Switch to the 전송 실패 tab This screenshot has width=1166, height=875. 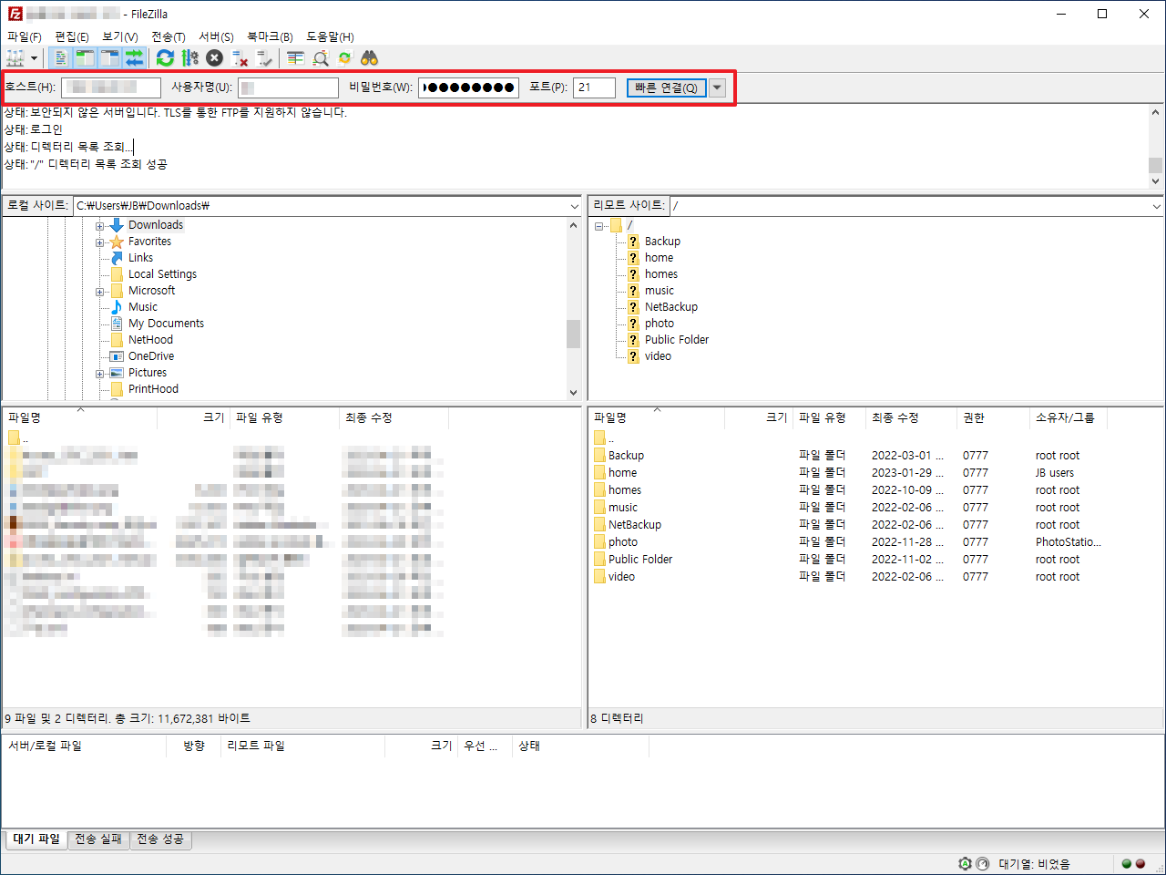pos(98,839)
